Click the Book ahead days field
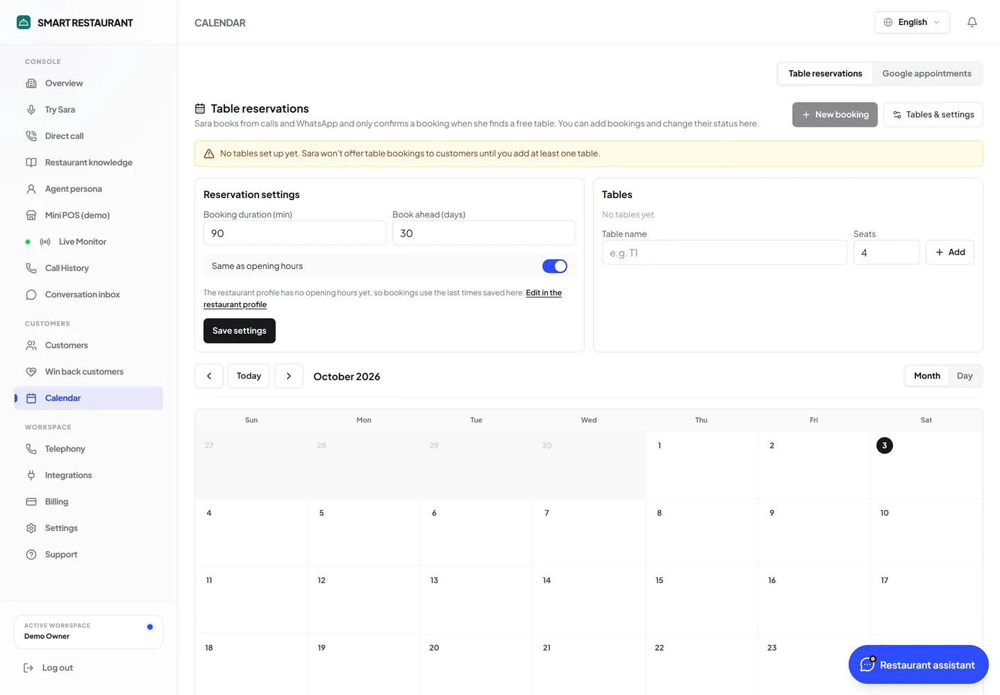Screen dimensions: 1000x695 pyautogui.click(x=483, y=233)
